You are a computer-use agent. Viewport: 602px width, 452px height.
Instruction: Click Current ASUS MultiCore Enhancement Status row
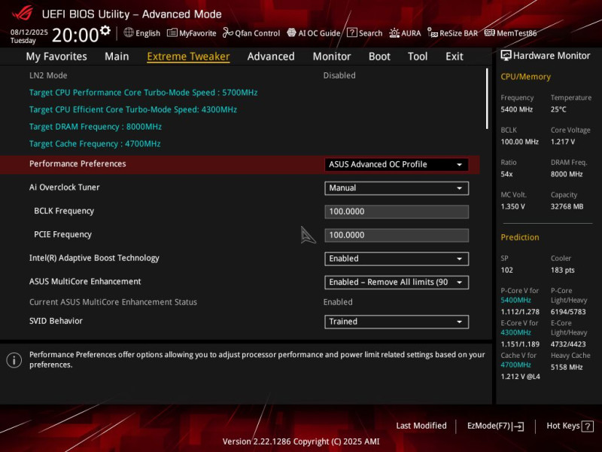[240, 302]
